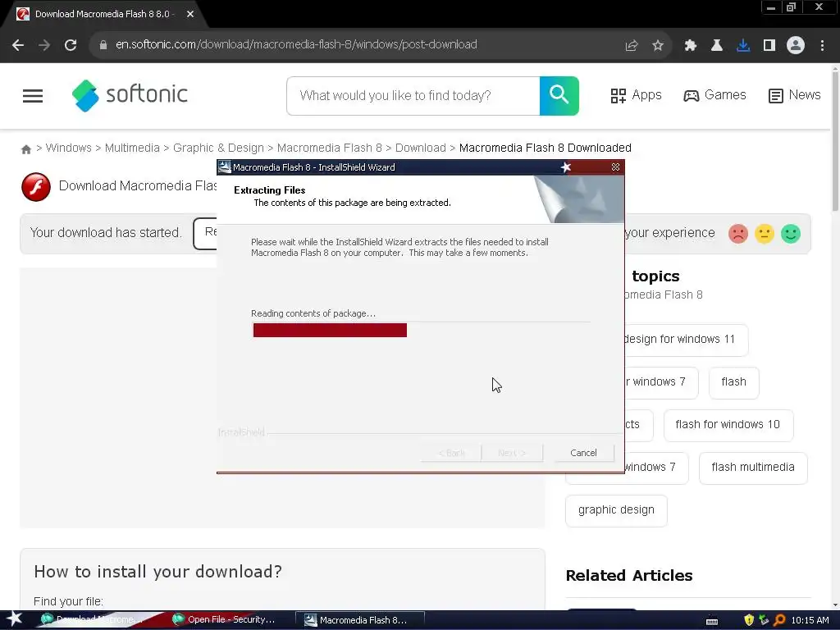
Task: Open the downloads arrow icon in toolbar
Action: (743, 46)
